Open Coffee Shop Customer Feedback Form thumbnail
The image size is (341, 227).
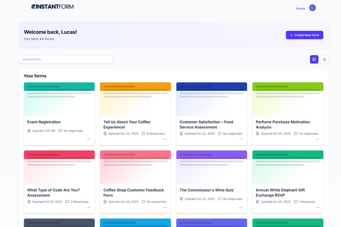135,167
